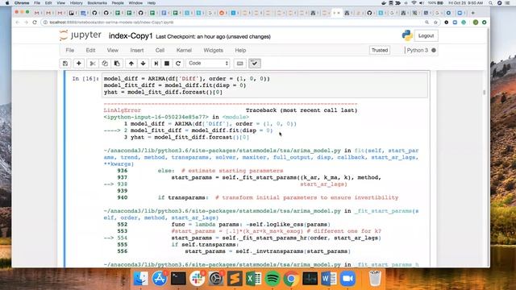Copy selected cells from the Jupyter toolbar
The image size is (516, 290).
point(105,64)
